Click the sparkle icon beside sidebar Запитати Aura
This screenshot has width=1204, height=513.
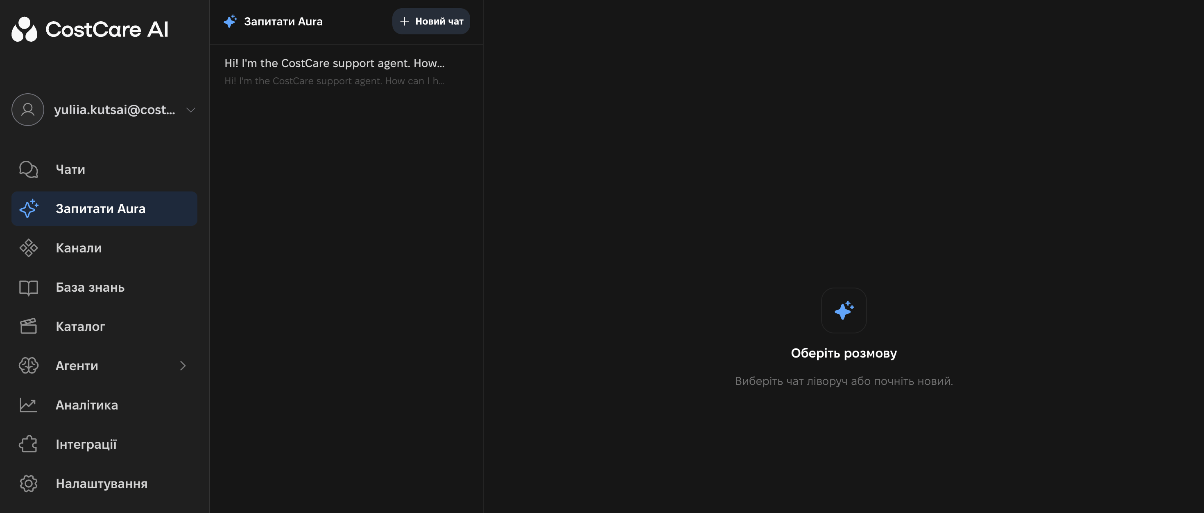pos(29,209)
